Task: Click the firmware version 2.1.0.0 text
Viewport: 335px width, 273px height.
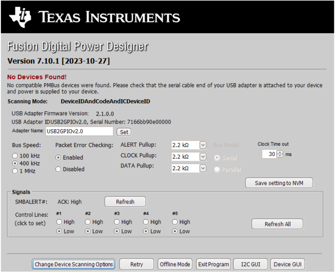Action: coord(105,114)
